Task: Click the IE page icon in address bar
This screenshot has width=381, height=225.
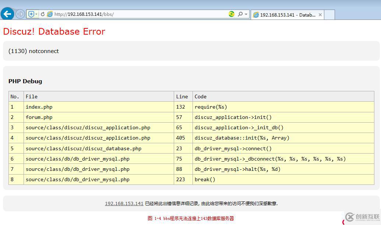Action: tap(50, 14)
